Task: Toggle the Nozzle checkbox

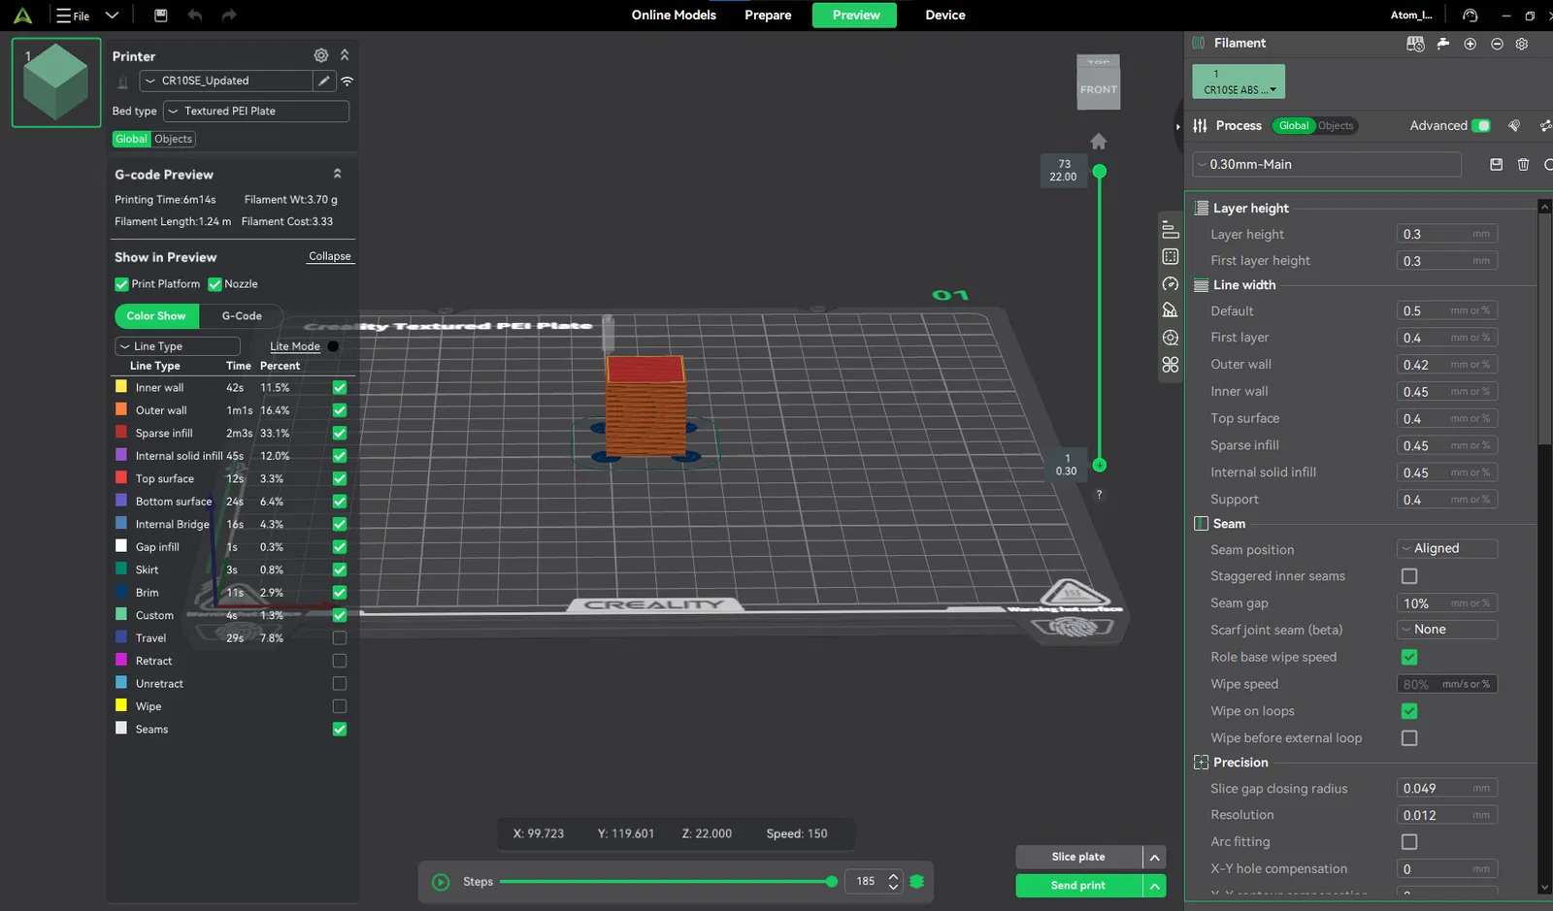Action: (x=215, y=284)
